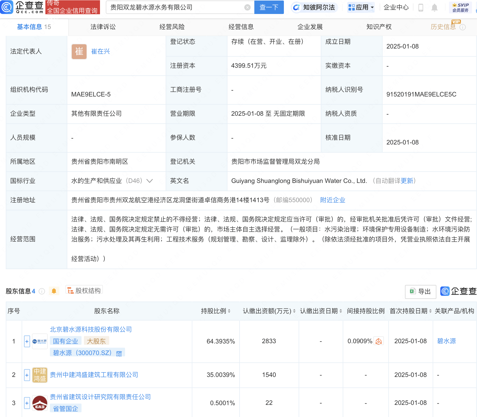The image size is (477, 417).
Task: Click the 碧水源 related product link
Action: pyautogui.click(x=446, y=341)
